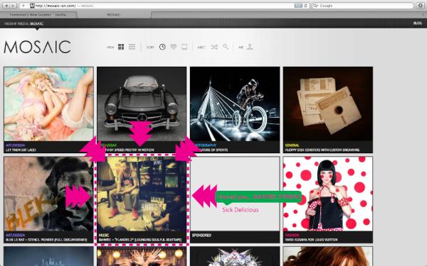Image resolution: width=427 pixels, height=266 pixels.
Task: Click the GENERAL category label
Action: 292,145
